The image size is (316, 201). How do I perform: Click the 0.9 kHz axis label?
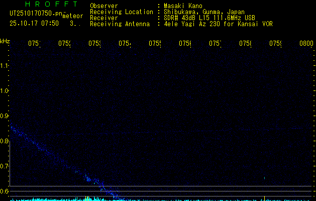[4, 116]
